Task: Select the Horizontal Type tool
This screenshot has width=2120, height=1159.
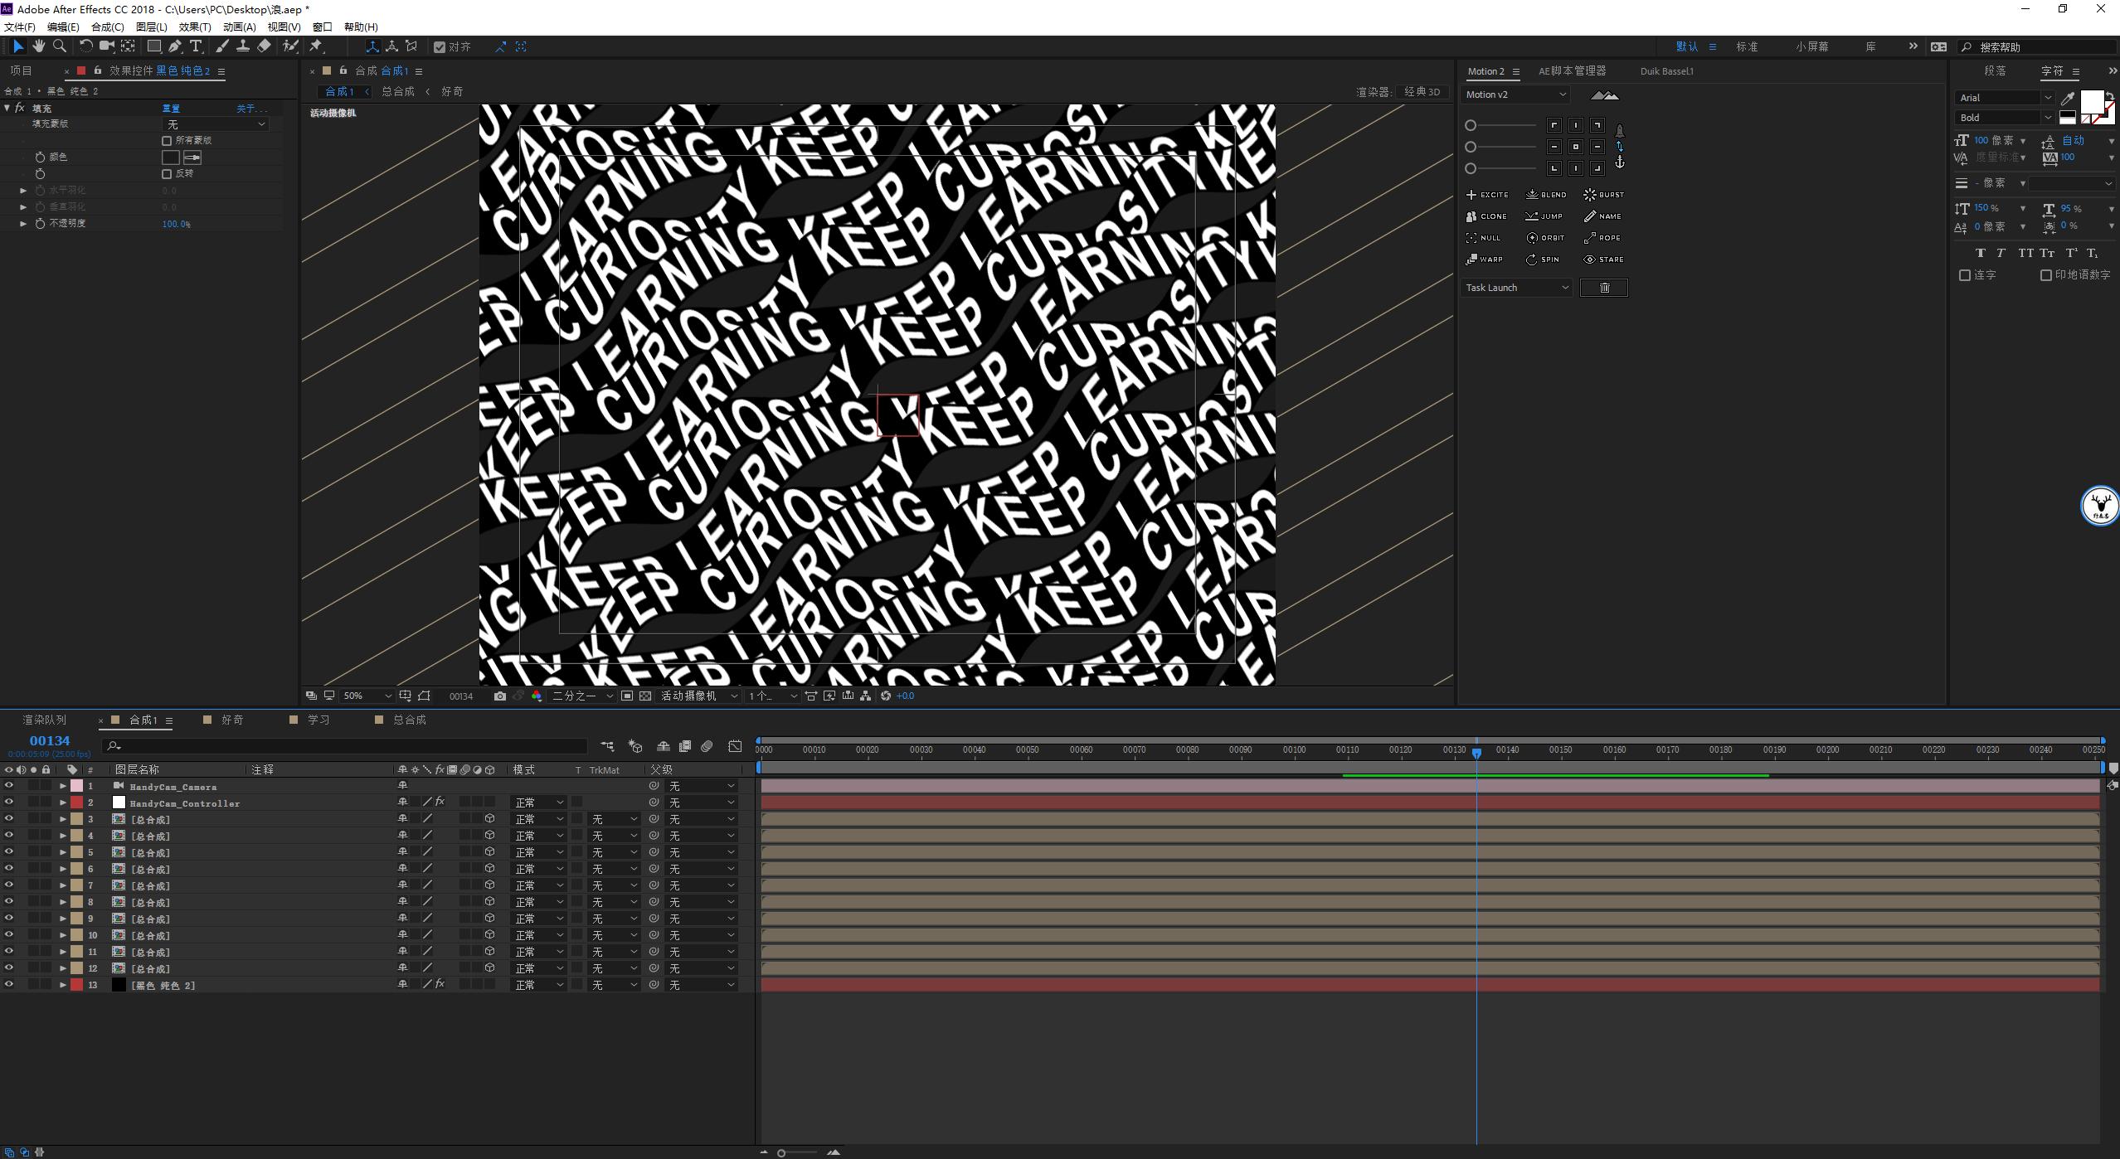Action: tap(195, 46)
